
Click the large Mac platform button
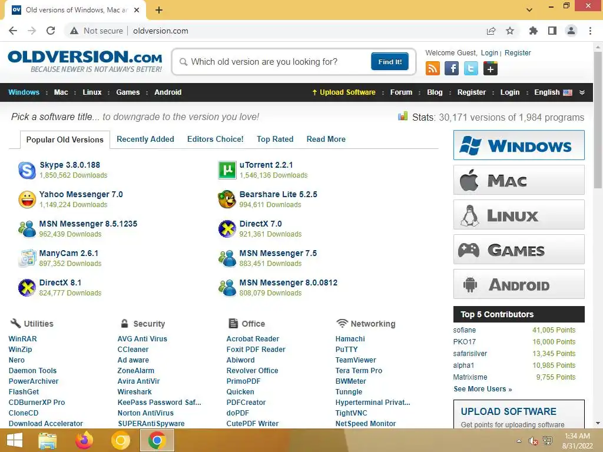pyautogui.click(x=519, y=180)
